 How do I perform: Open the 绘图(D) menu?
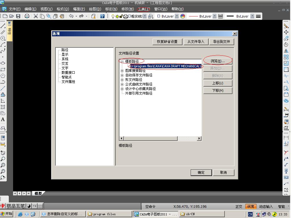click(95, 9)
